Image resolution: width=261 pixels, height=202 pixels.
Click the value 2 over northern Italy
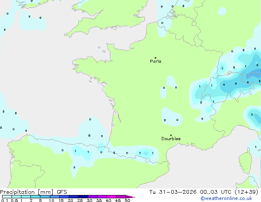point(252,115)
